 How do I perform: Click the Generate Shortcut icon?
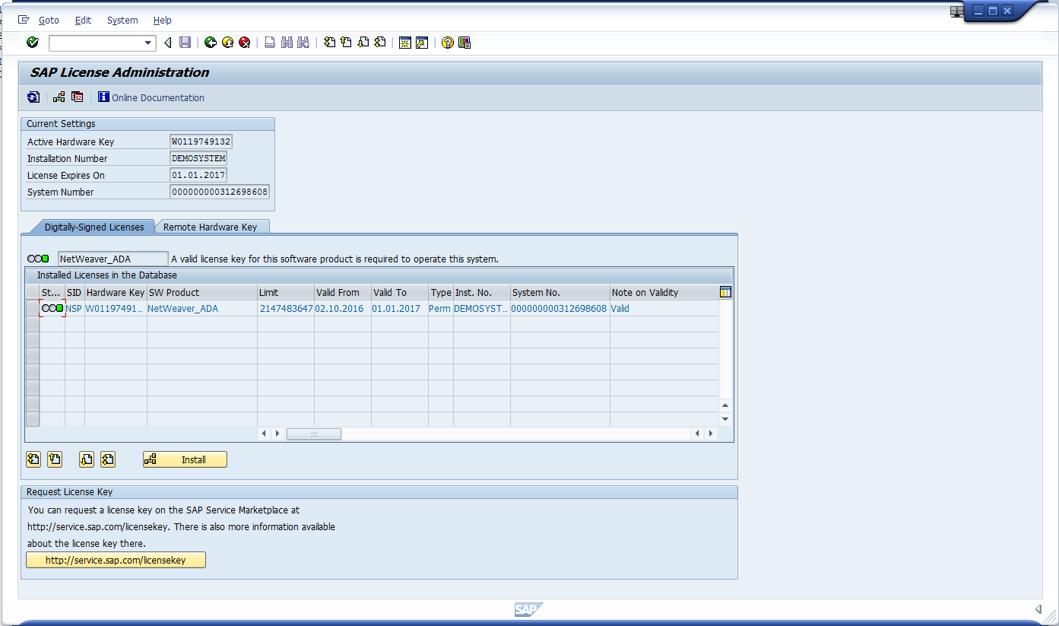[422, 43]
